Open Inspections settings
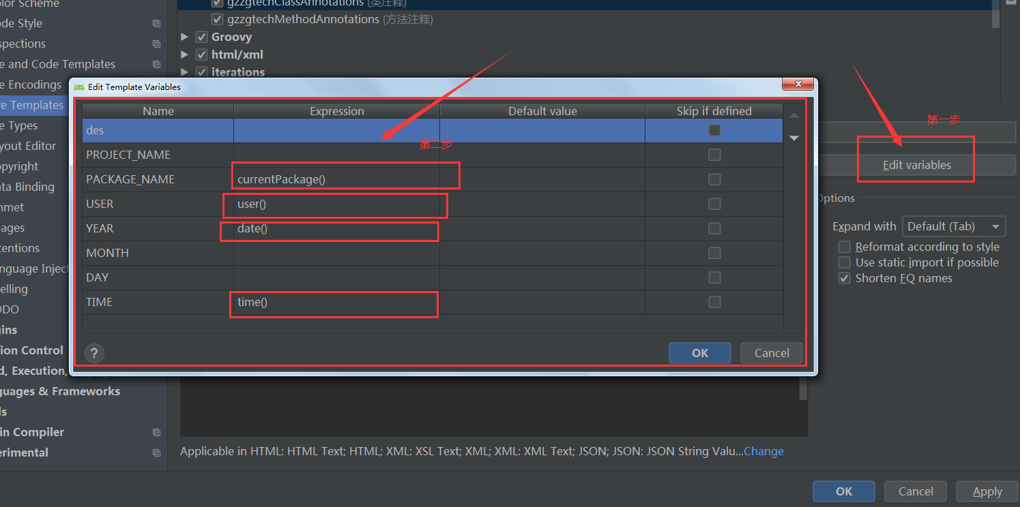The image size is (1020, 507). click(x=23, y=44)
